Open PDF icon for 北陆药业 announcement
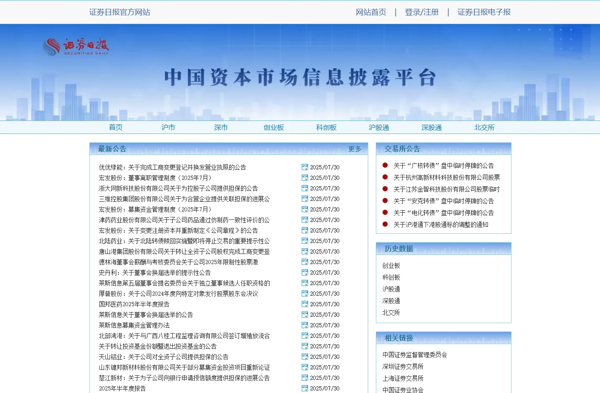Screen dimensions: 600x393 tap(305, 241)
